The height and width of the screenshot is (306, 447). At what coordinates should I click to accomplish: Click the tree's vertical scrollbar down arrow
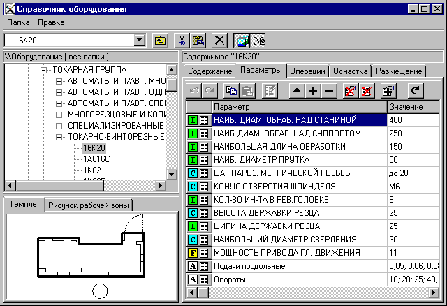click(172, 174)
